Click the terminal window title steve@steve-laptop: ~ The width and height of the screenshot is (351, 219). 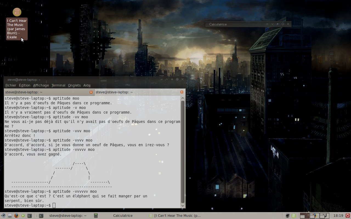[24, 80]
